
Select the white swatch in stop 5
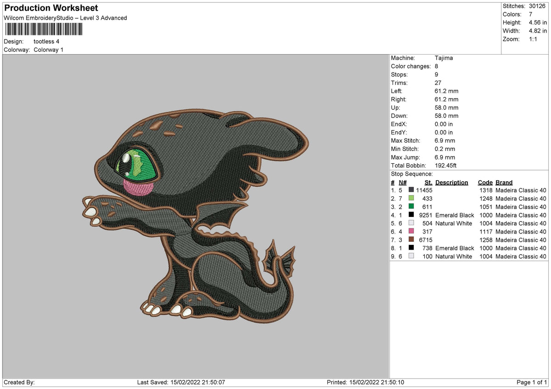(x=411, y=223)
